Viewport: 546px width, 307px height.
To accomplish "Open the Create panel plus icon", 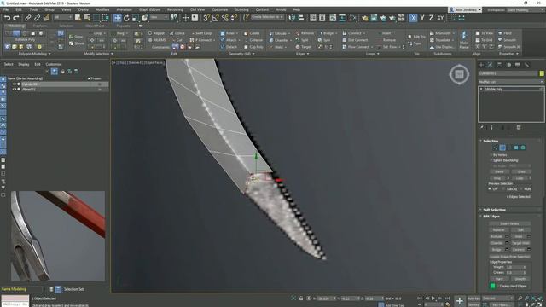I will [x=481, y=65].
